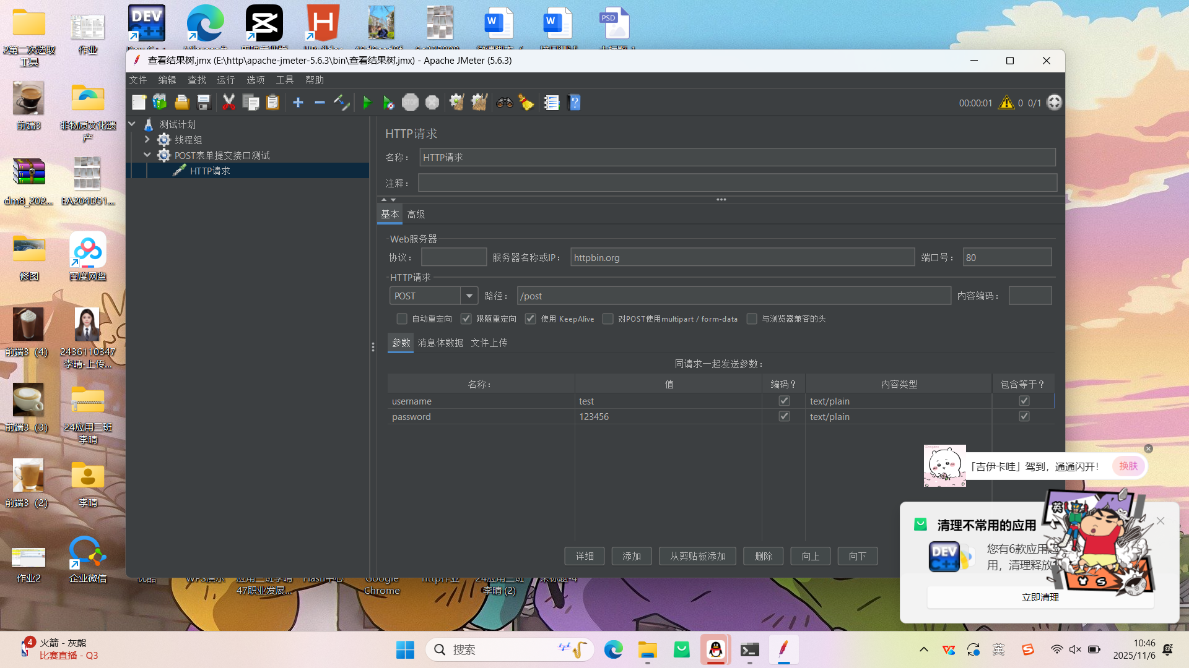Click the Open file folder icon
Image resolution: width=1189 pixels, height=668 pixels.
(182, 103)
